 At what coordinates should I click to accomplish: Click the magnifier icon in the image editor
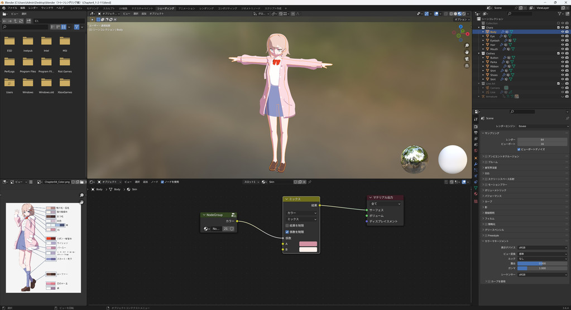coord(81,195)
